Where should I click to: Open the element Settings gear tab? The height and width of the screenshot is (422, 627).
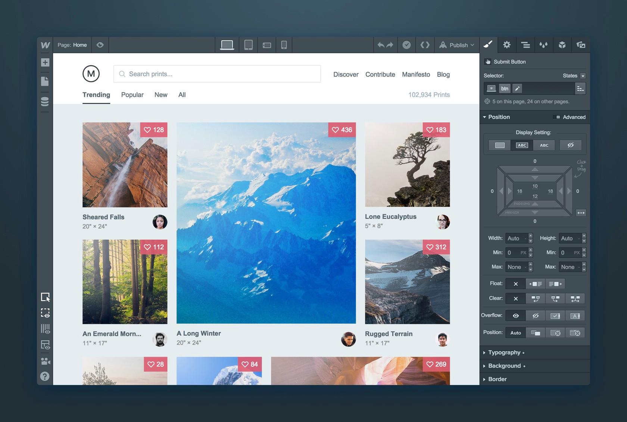pyautogui.click(x=506, y=45)
